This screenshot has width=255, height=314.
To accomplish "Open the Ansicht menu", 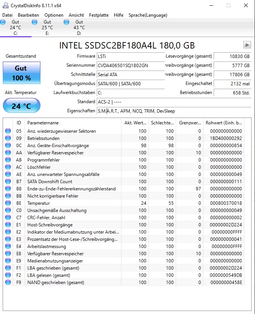I will pos(76,15).
